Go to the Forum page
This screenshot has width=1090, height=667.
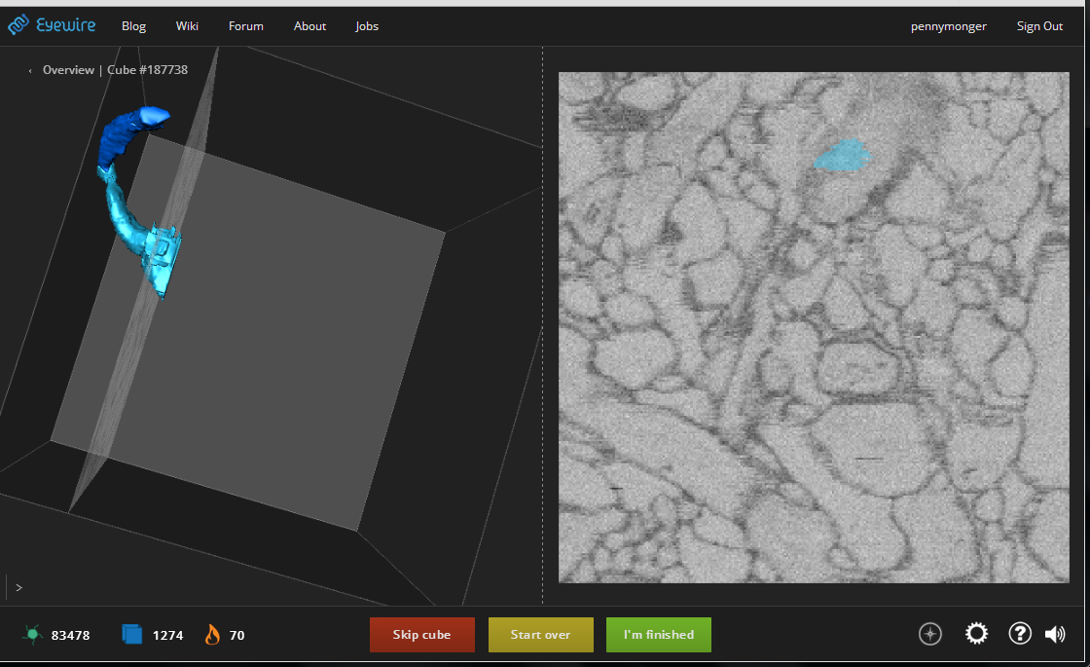pos(246,26)
